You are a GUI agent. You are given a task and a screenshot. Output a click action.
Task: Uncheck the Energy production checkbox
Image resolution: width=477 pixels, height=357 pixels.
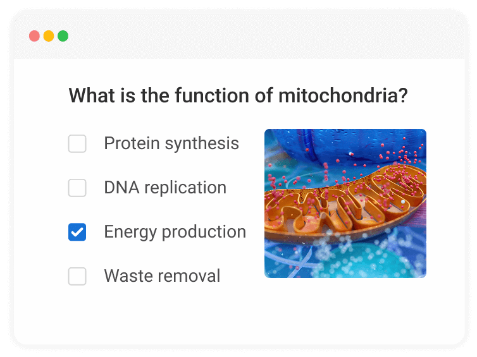[77, 233]
